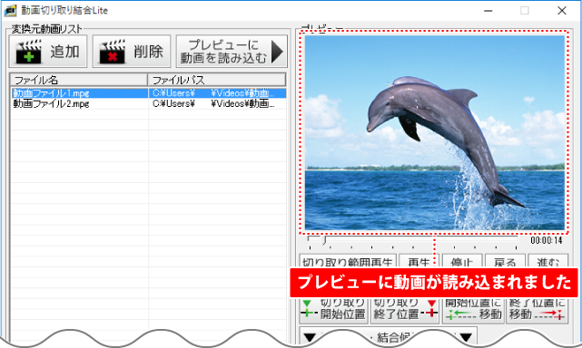582x348 pixels.
Task: Click the ファイルパス column header
Action: tap(217, 80)
